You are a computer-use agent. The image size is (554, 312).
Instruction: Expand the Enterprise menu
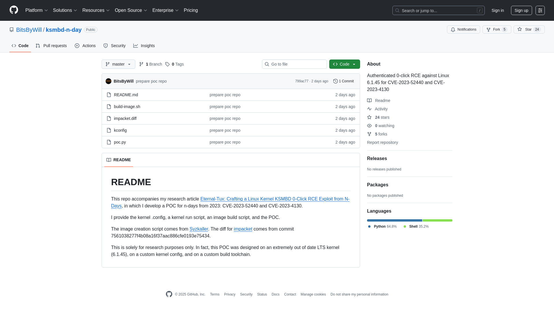165,10
